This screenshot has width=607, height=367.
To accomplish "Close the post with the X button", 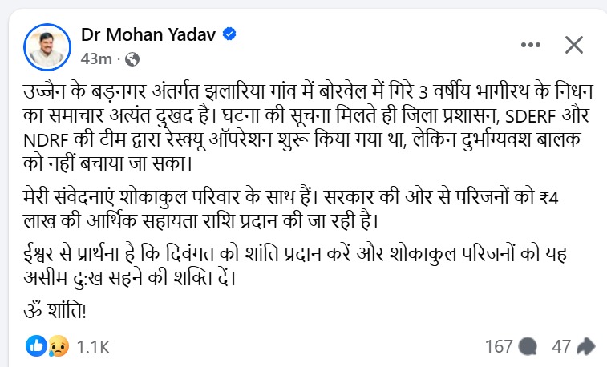I will [x=574, y=45].
